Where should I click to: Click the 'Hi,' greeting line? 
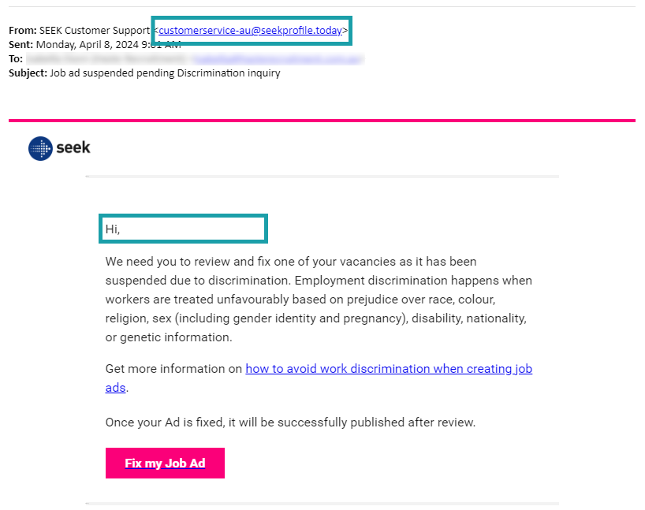pos(113,229)
